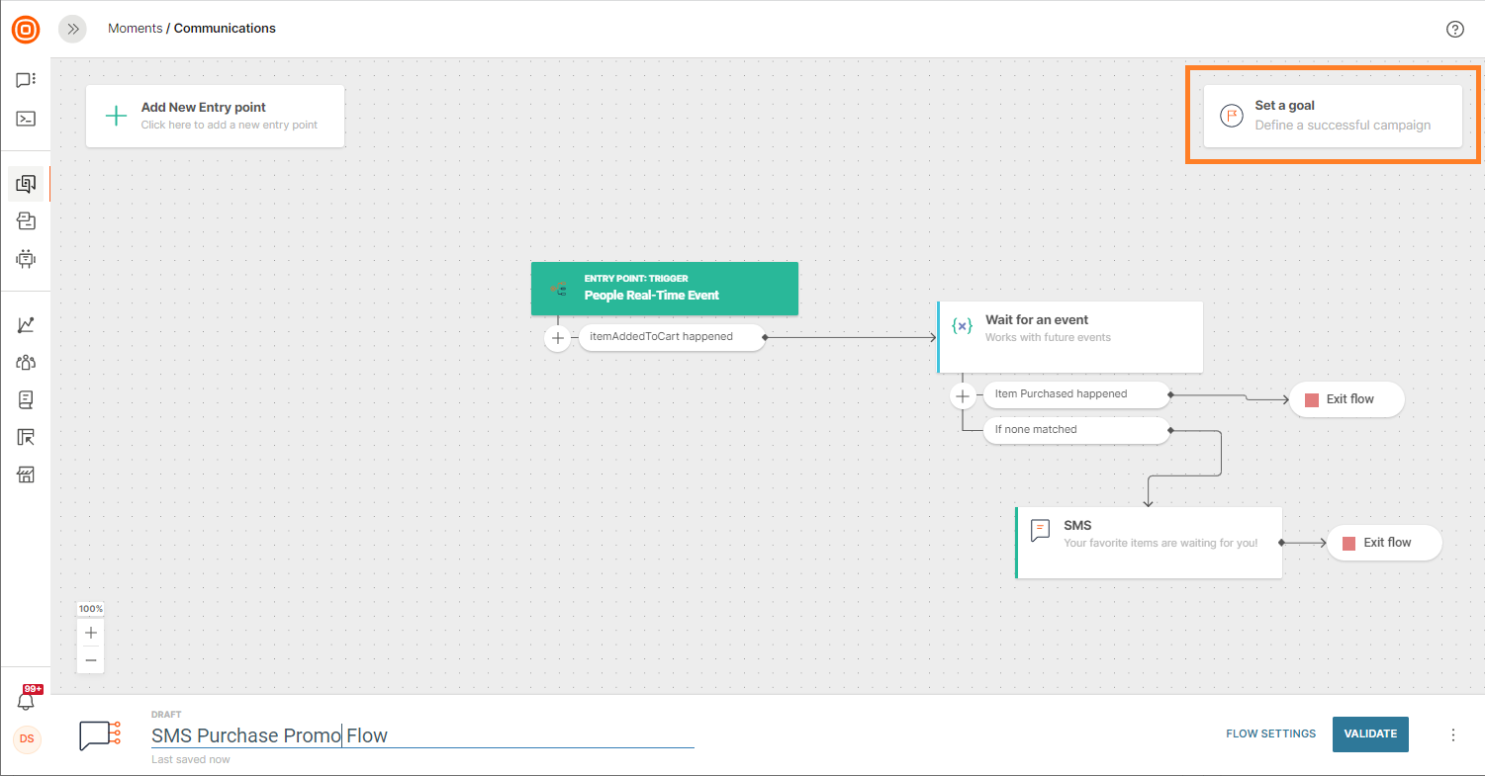Open Flow Settings
1485x776 pixels.
pyautogui.click(x=1270, y=733)
